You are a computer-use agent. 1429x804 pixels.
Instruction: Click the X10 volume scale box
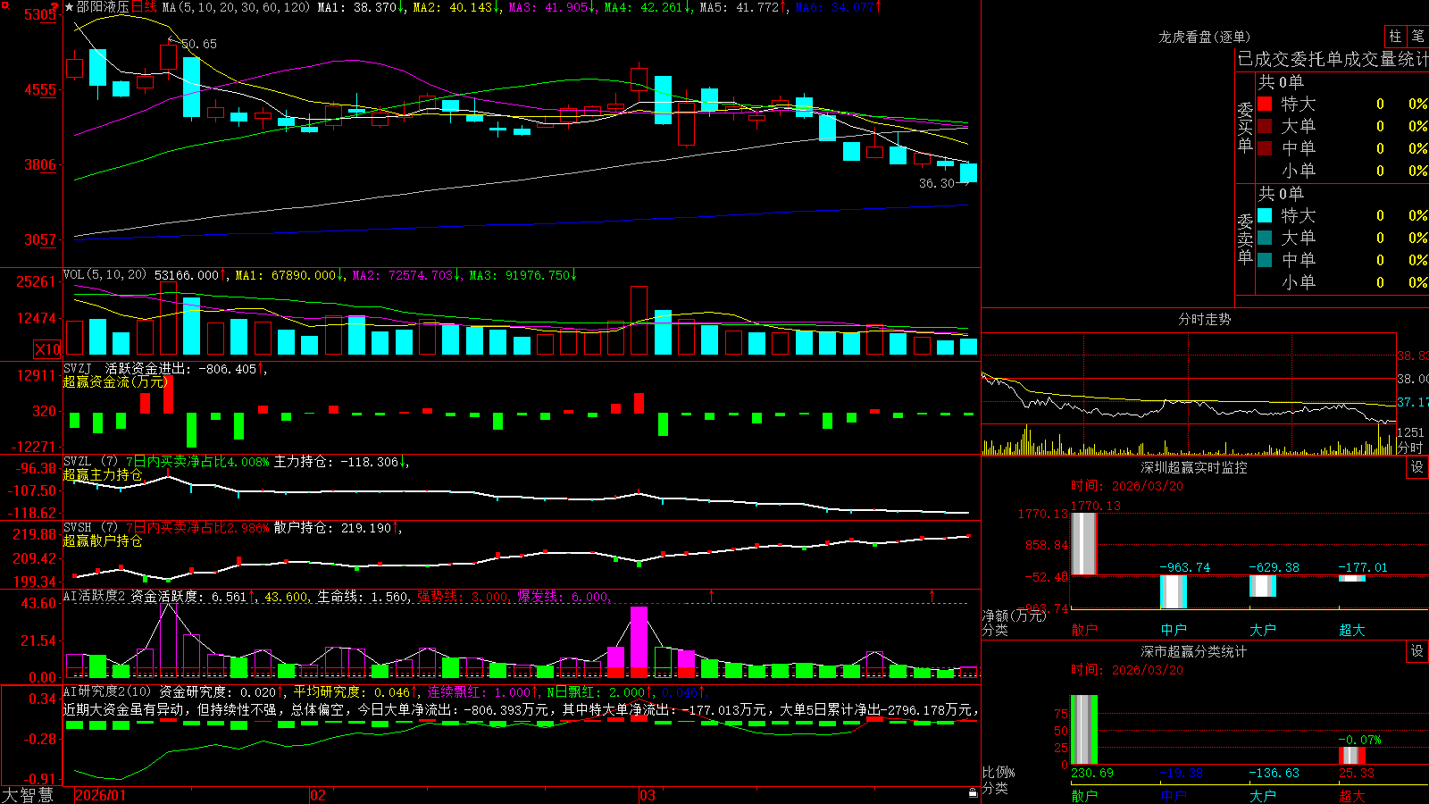(47, 349)
